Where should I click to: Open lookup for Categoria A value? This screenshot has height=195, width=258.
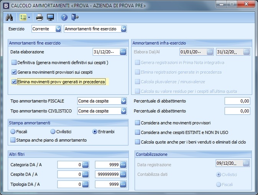(123, 165)
